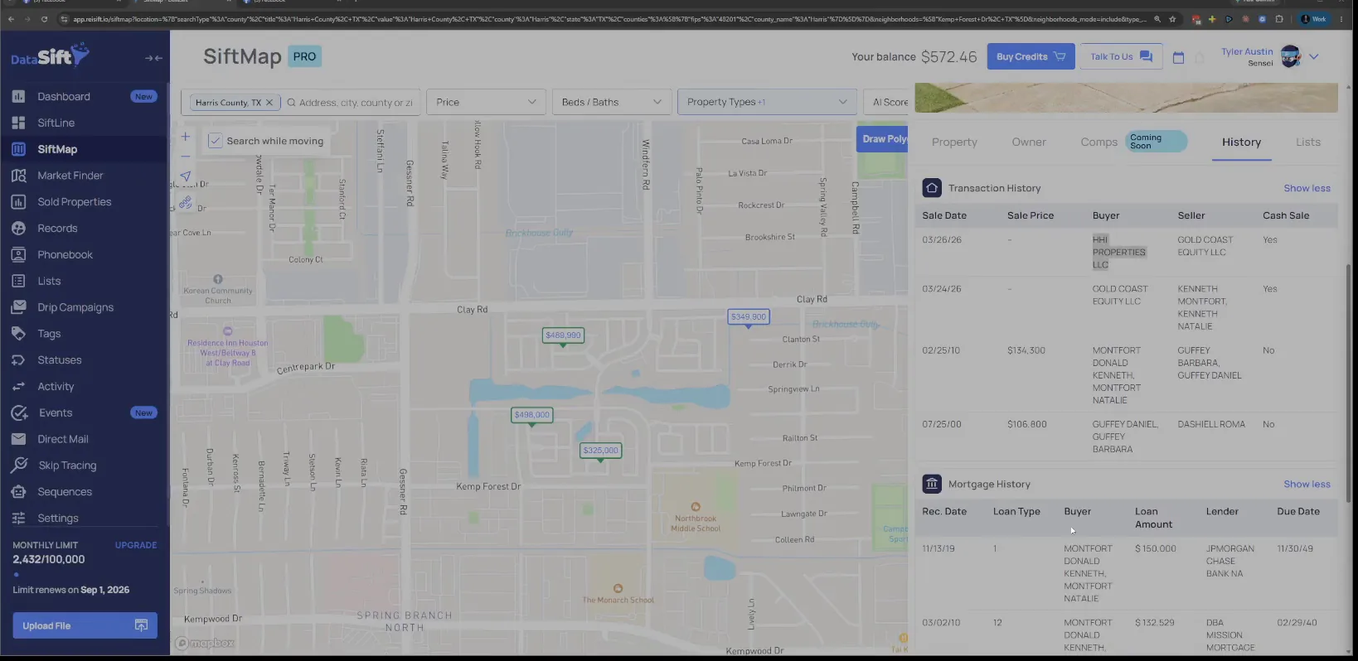
Task: Click the Upload File button
Action: coord(85,625)
